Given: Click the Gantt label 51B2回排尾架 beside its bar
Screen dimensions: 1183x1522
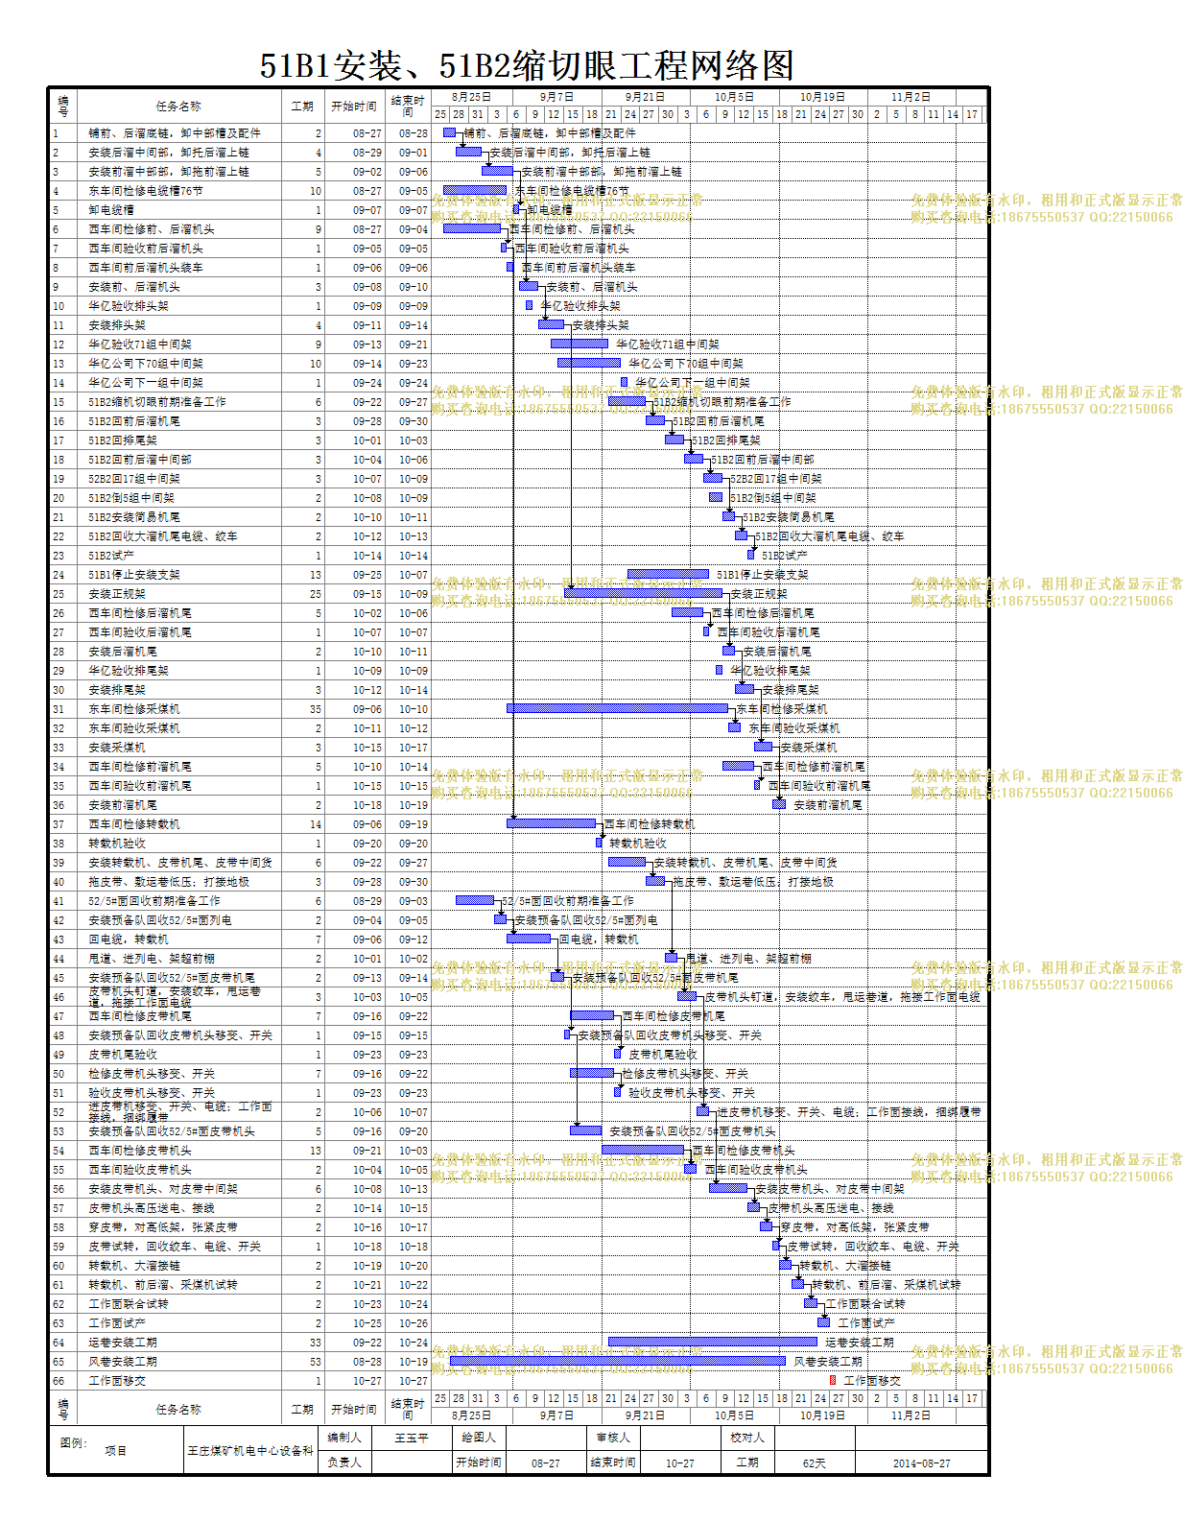Looking at the screenshot, I should coord(726,440).
